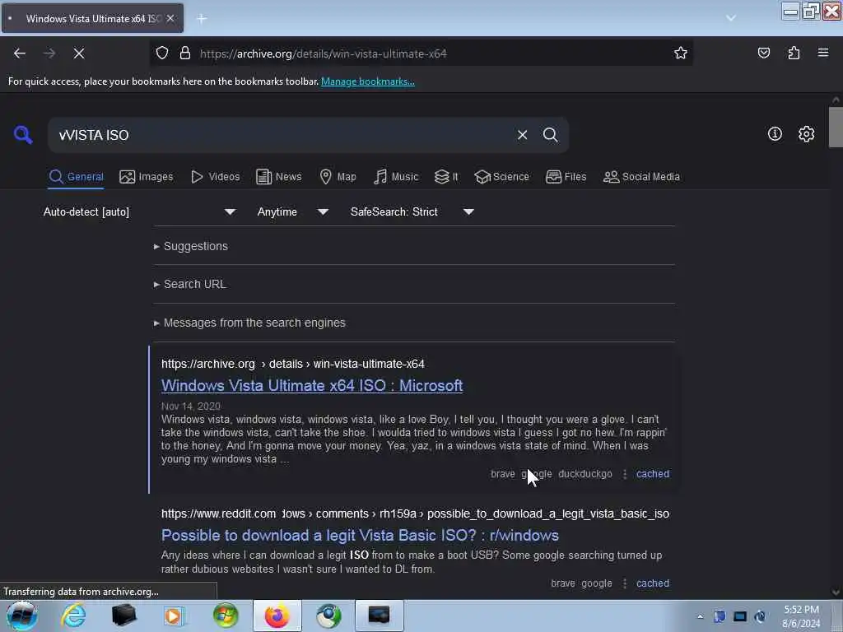Open options dots for reddit result
Viewport: 843px width, 632px height.
coord(624,583)
